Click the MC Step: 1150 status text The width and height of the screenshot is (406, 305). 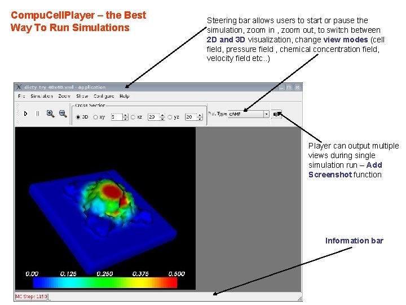(32, 297)
